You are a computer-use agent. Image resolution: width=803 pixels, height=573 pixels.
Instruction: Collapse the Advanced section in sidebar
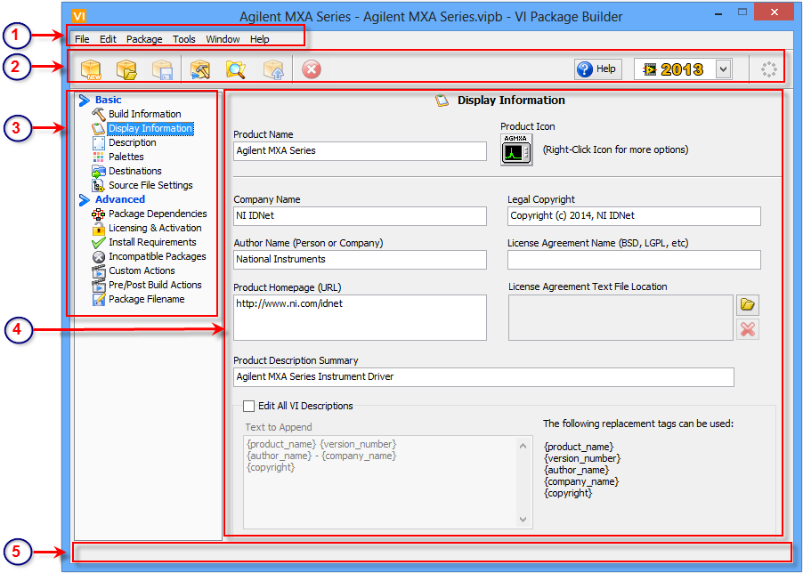[x=85, y=200]
